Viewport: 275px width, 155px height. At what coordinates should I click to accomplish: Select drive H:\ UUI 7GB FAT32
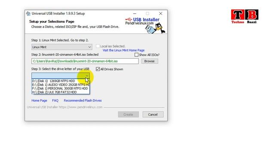pyautogui.click(x=61, y=92)
